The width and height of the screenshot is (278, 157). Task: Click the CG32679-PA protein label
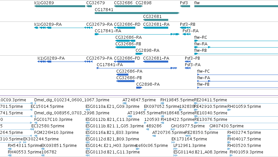coord(99,58)
